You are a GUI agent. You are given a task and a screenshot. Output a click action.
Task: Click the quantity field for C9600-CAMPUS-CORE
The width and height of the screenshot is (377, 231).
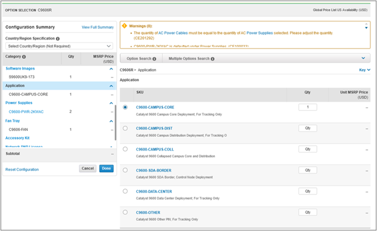(308, 107)
